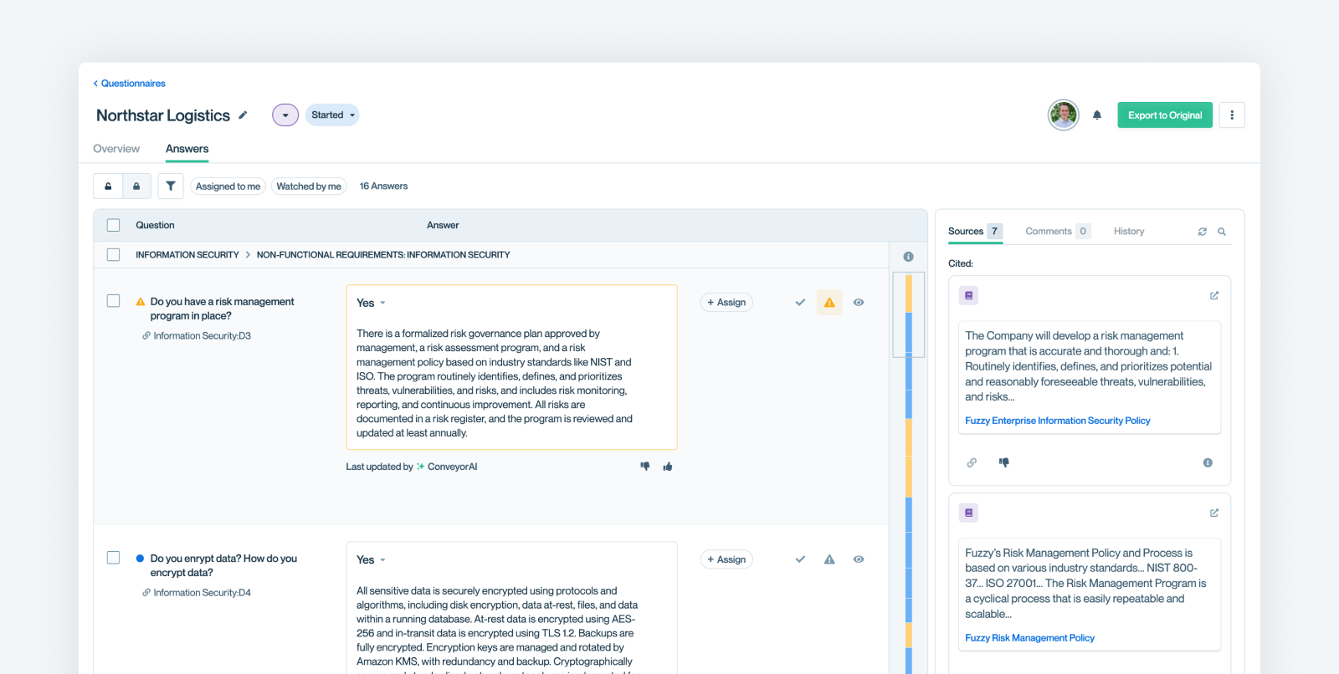Open the Sources tab
The height and width of the screenshot is (674, 1339).
(x=974, y=232)
